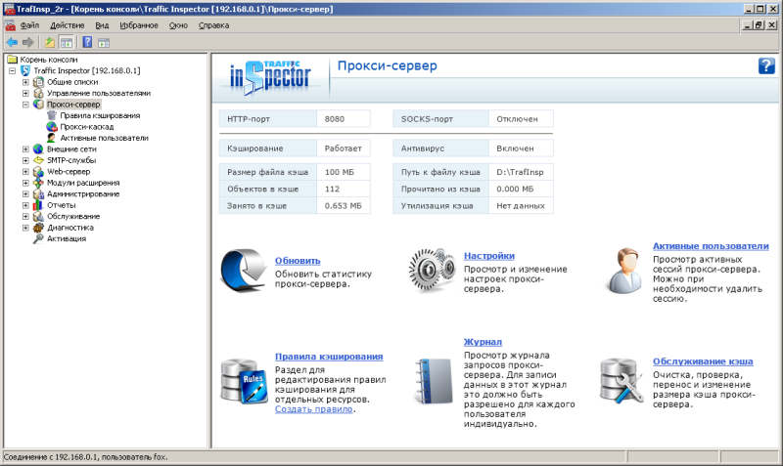Click the MMC application icon in menu bar
Screen dimensions: 783x466
click(x=10, y=25)
